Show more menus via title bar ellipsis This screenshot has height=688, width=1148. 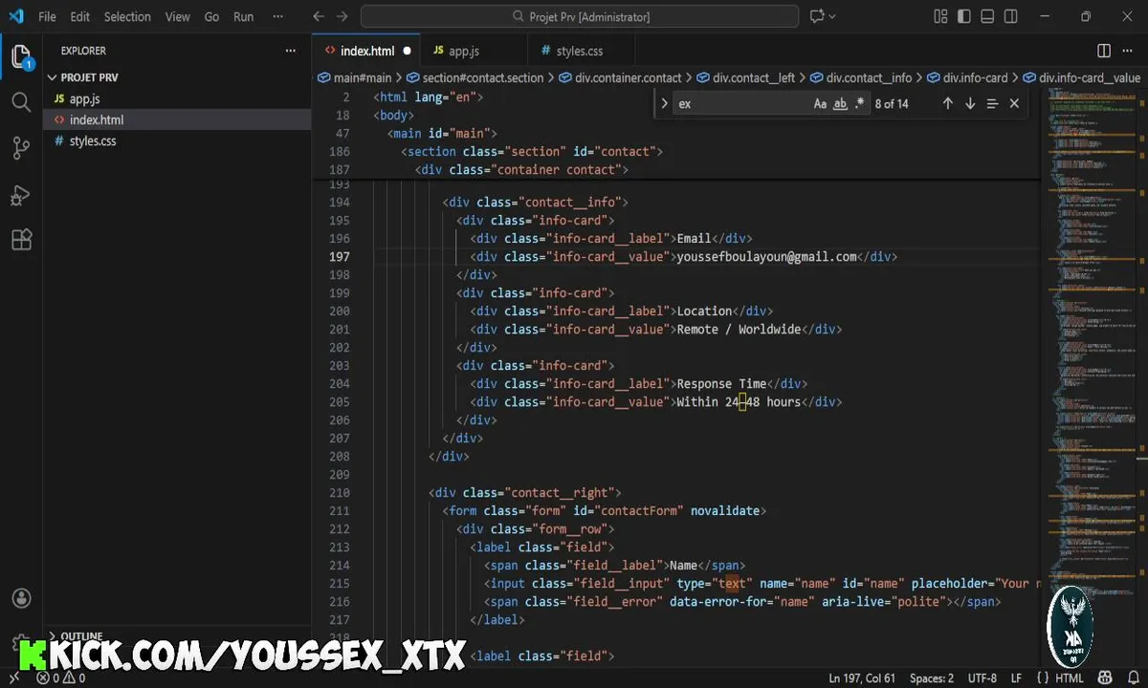click(277, 16)
